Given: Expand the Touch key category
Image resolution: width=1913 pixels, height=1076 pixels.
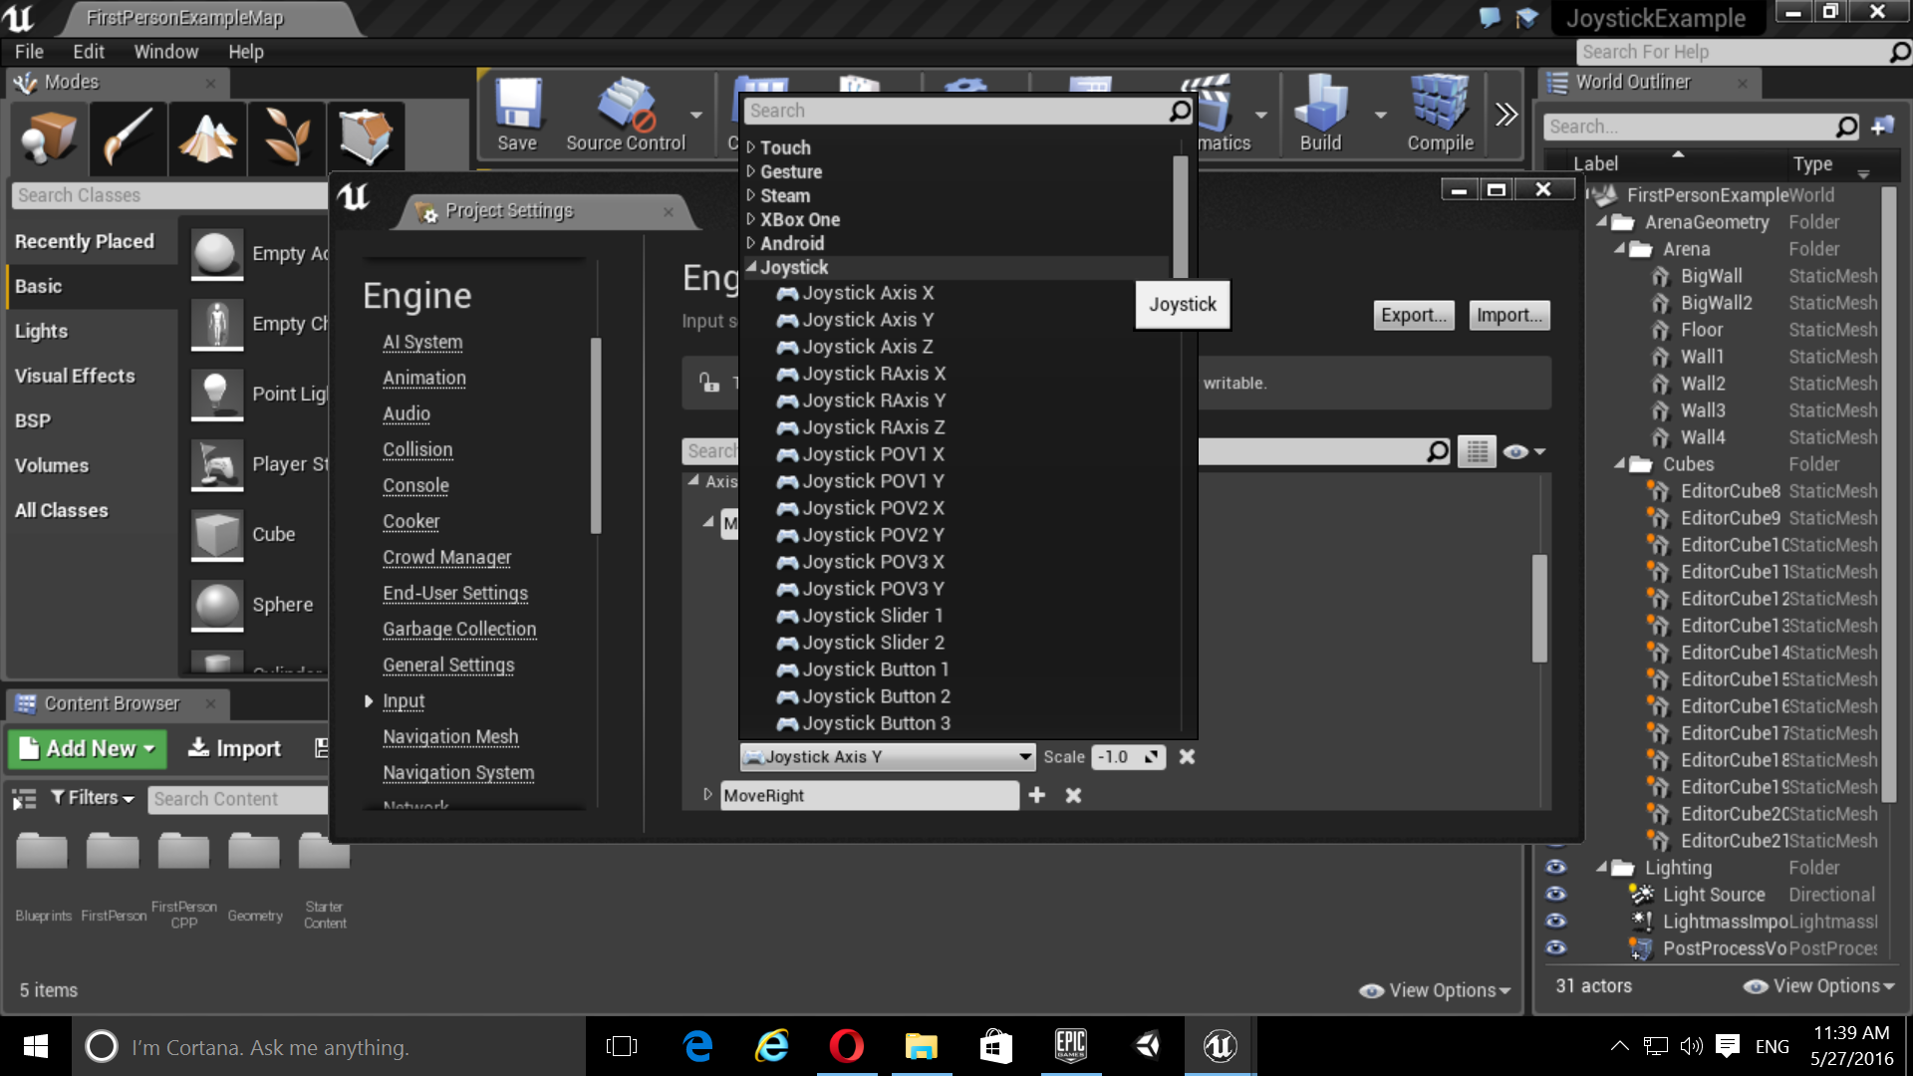Looking at the screenshot, I should coord(751,147).
